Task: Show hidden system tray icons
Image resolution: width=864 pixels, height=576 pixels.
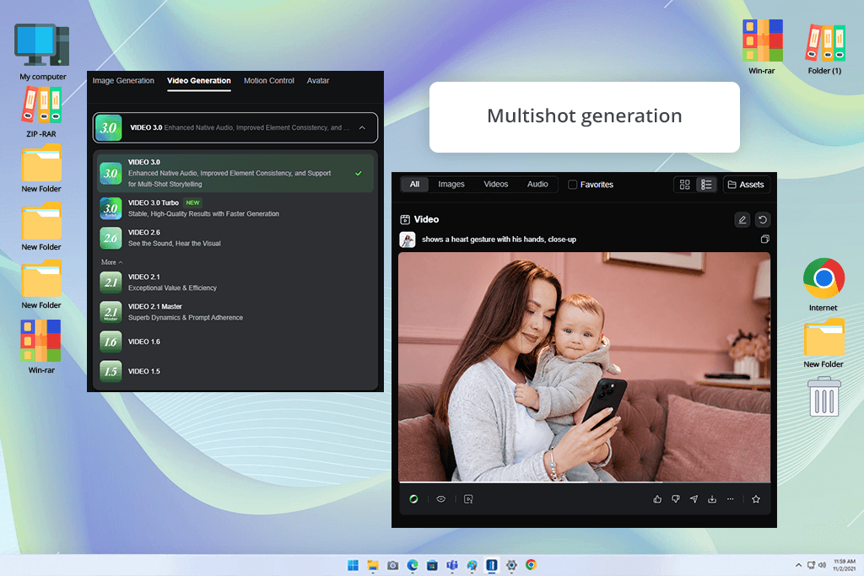Action: (798, 565)
